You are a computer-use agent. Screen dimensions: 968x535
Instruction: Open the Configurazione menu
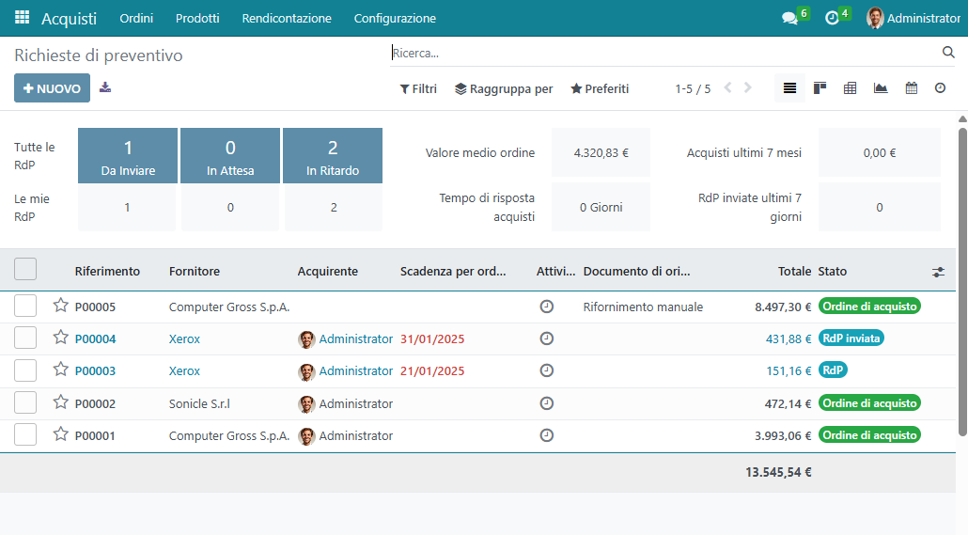(395, 18)
